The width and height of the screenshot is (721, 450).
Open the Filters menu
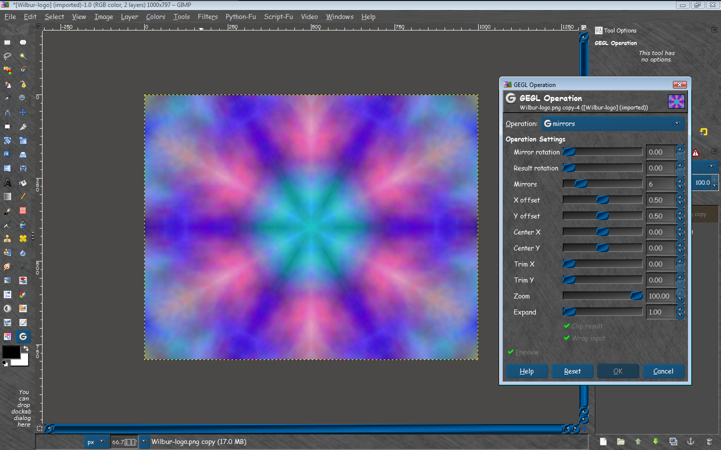pos(207,16)
